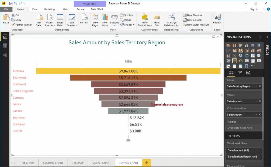Switch to the Modeling ribbon tab
The width and height of the screenshot is (271, 167).
coord(49,9)
